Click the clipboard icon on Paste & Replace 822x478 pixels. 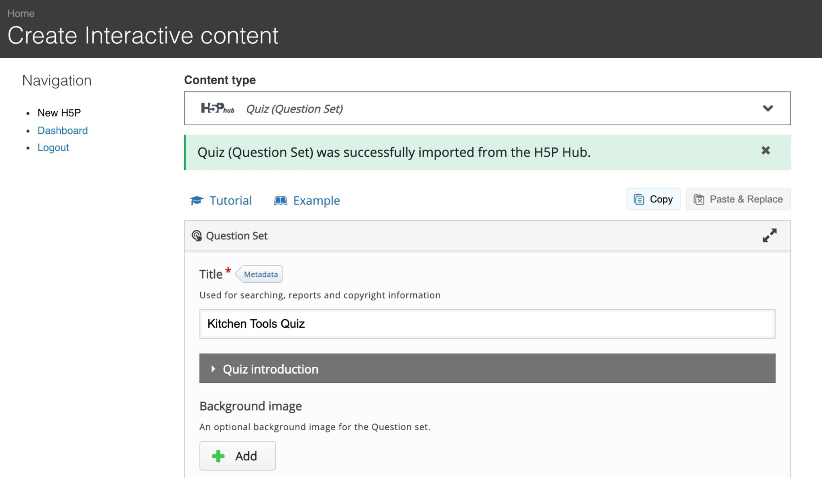(699, 198)
